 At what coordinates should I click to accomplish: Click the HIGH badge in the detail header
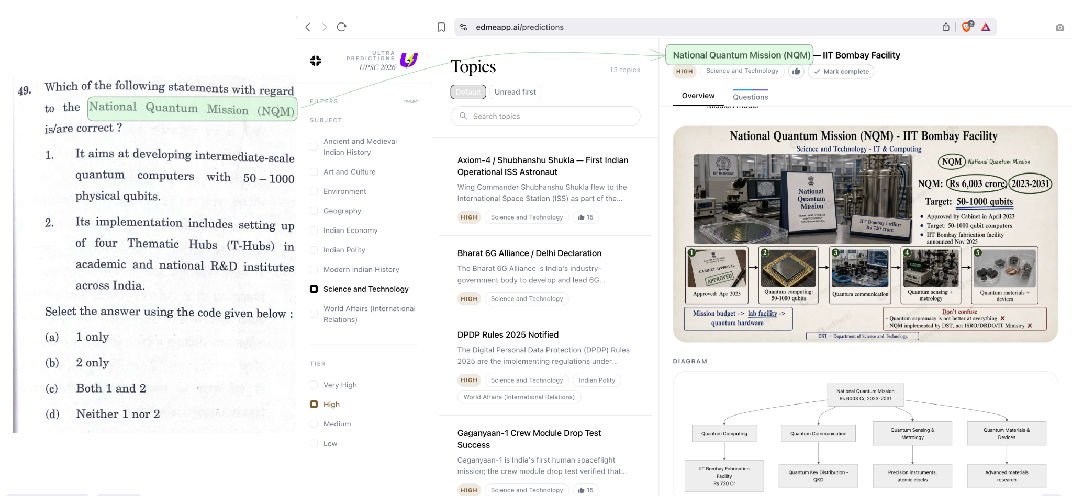click(x=684, y=72)
